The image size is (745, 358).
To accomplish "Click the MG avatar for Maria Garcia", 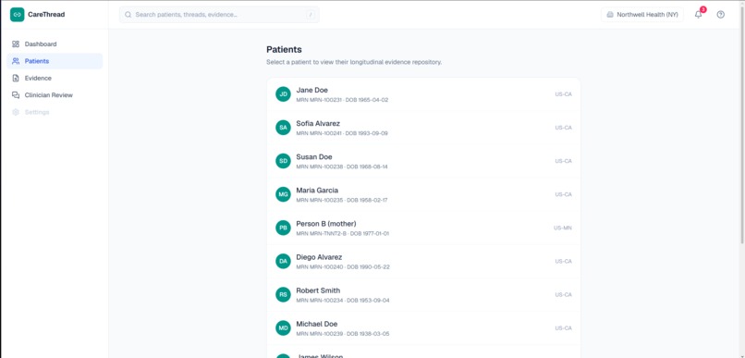I will coord(283,194).
